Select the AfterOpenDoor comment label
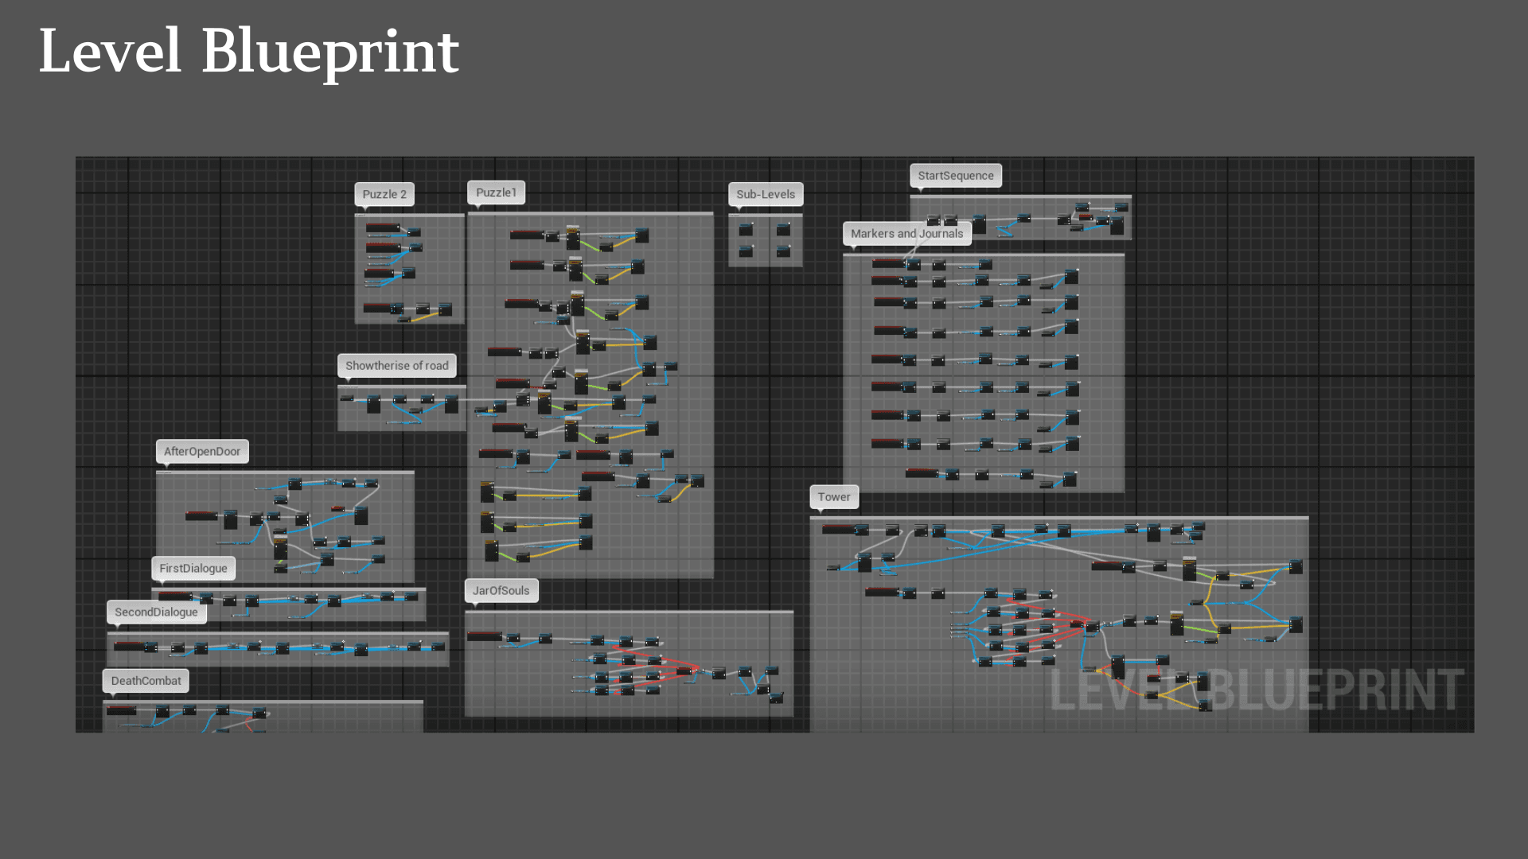This screenshot has height=859, width=1528. [202, 452]
